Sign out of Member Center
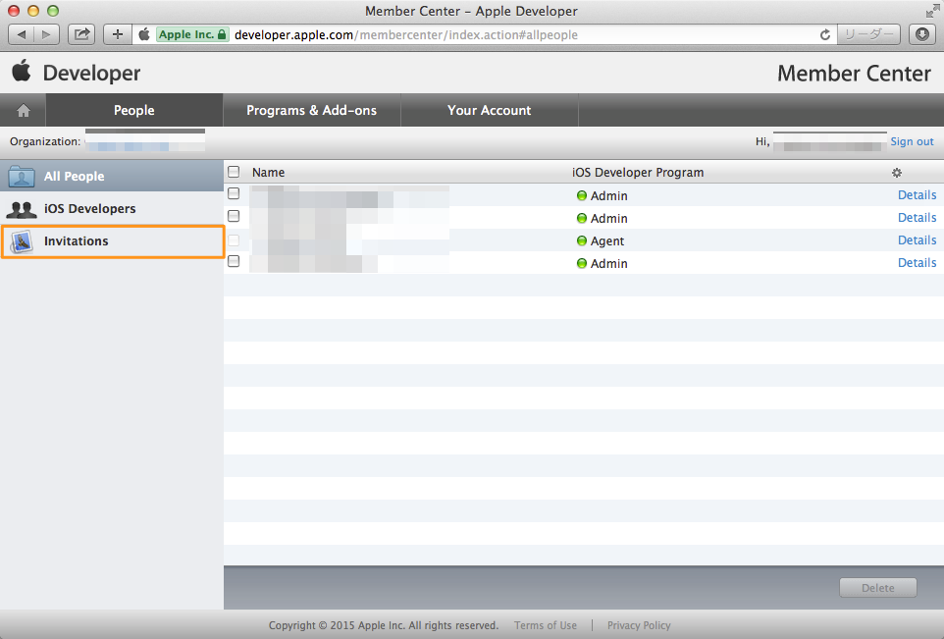944x639 pixels. tap(912, 140)
